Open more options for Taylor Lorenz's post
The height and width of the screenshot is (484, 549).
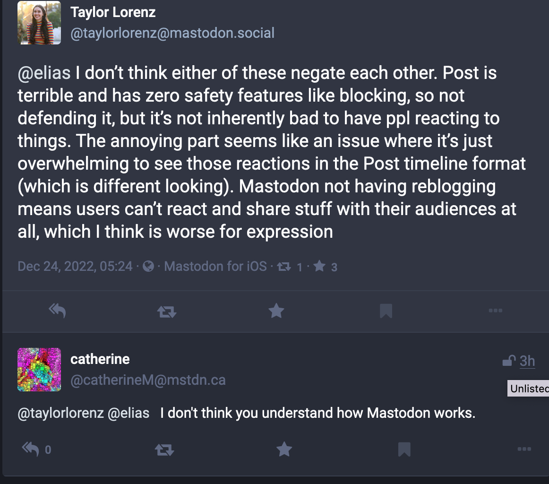click(496, 310)
